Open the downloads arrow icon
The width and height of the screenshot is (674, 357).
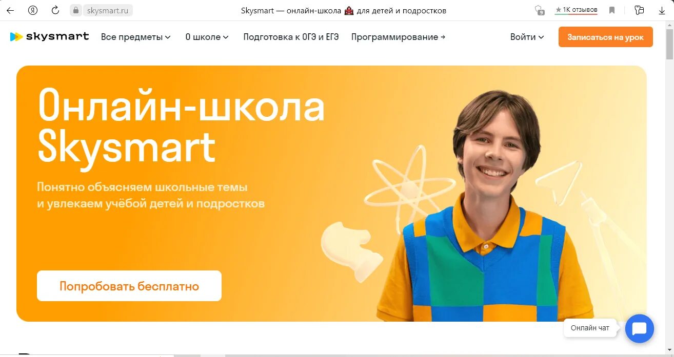coord(662,10)
